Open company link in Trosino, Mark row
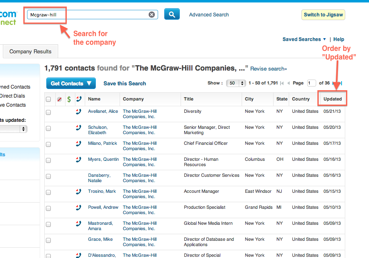The width and height of the screenshot is (369, 258). pos(140,194)
